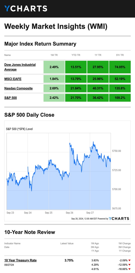Viewport: 135px width, 273px height.
Task: Click the Latest Value 3.75% figure
Action: click(x=69, y=260)
